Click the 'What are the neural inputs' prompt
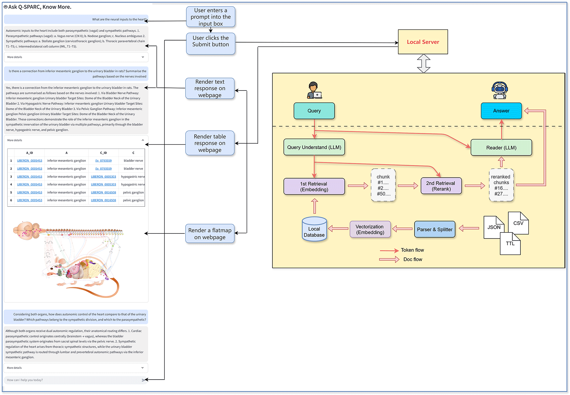The image size is (570, 395). pyautogui.click(x=76, y=19)
